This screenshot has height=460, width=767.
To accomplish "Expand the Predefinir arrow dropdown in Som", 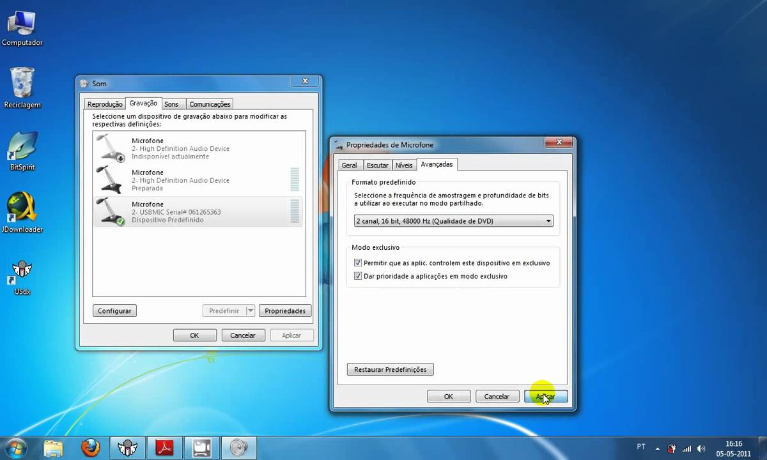I will tap(251, 310).
